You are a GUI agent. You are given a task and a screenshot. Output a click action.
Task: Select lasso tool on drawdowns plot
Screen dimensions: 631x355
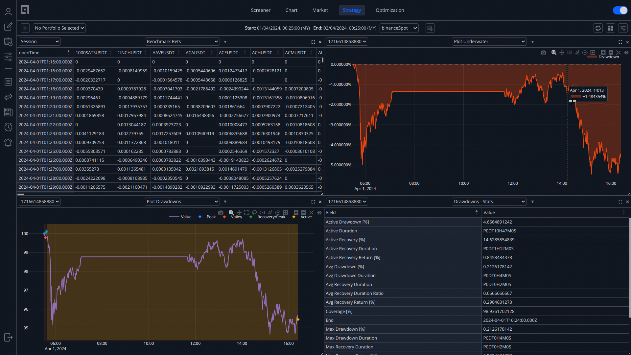[254, 213]
